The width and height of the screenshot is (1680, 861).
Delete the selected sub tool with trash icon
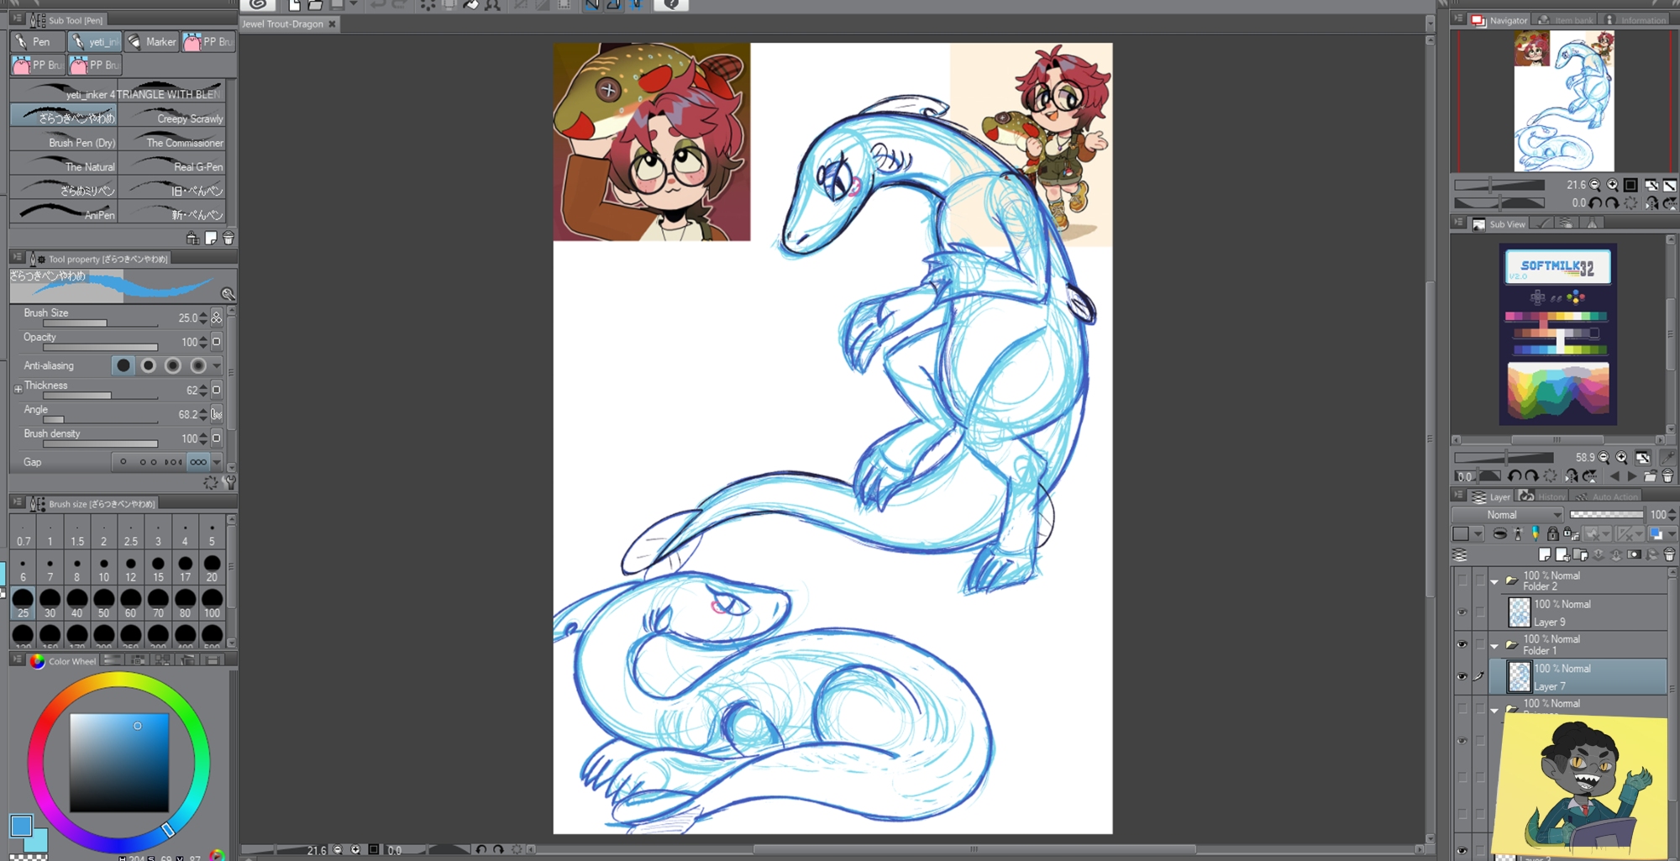click(x=228, y=239)
